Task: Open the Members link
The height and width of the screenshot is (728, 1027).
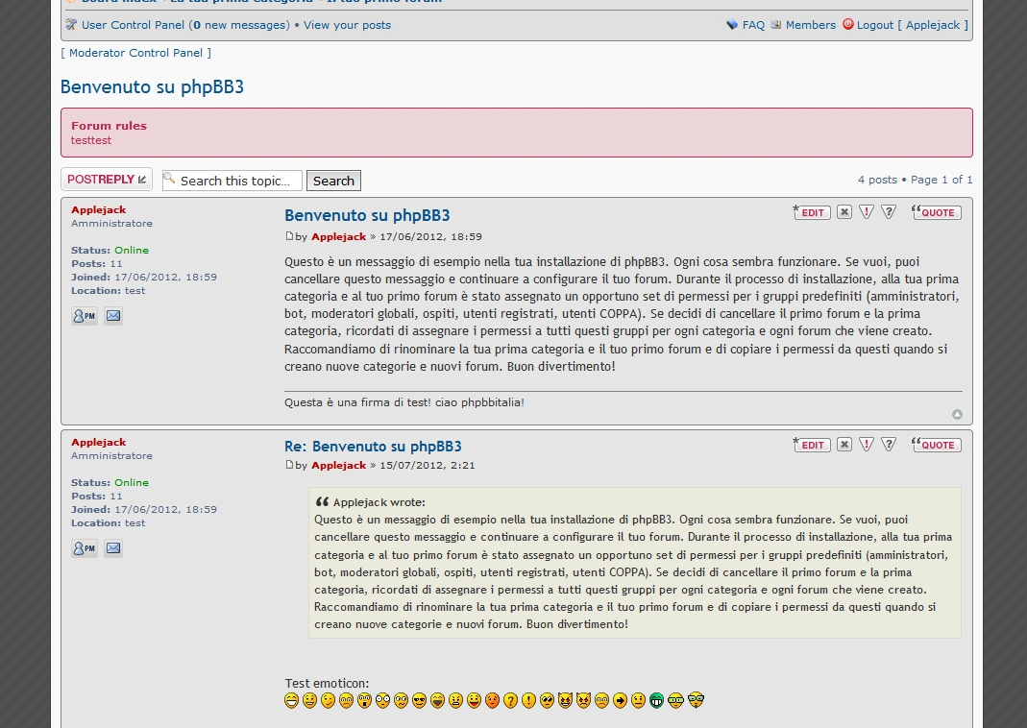Action: pos(810,25)
